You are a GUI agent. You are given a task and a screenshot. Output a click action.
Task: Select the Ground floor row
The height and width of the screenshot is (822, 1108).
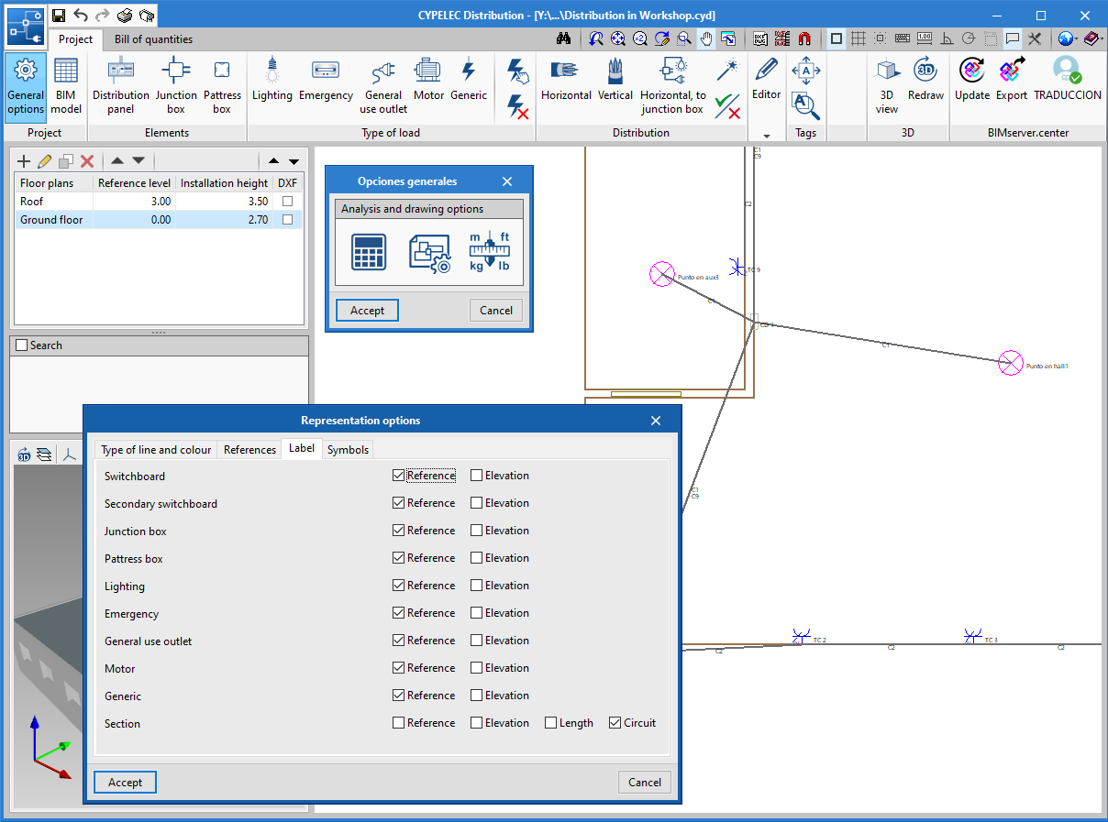[x=159, y=220]
